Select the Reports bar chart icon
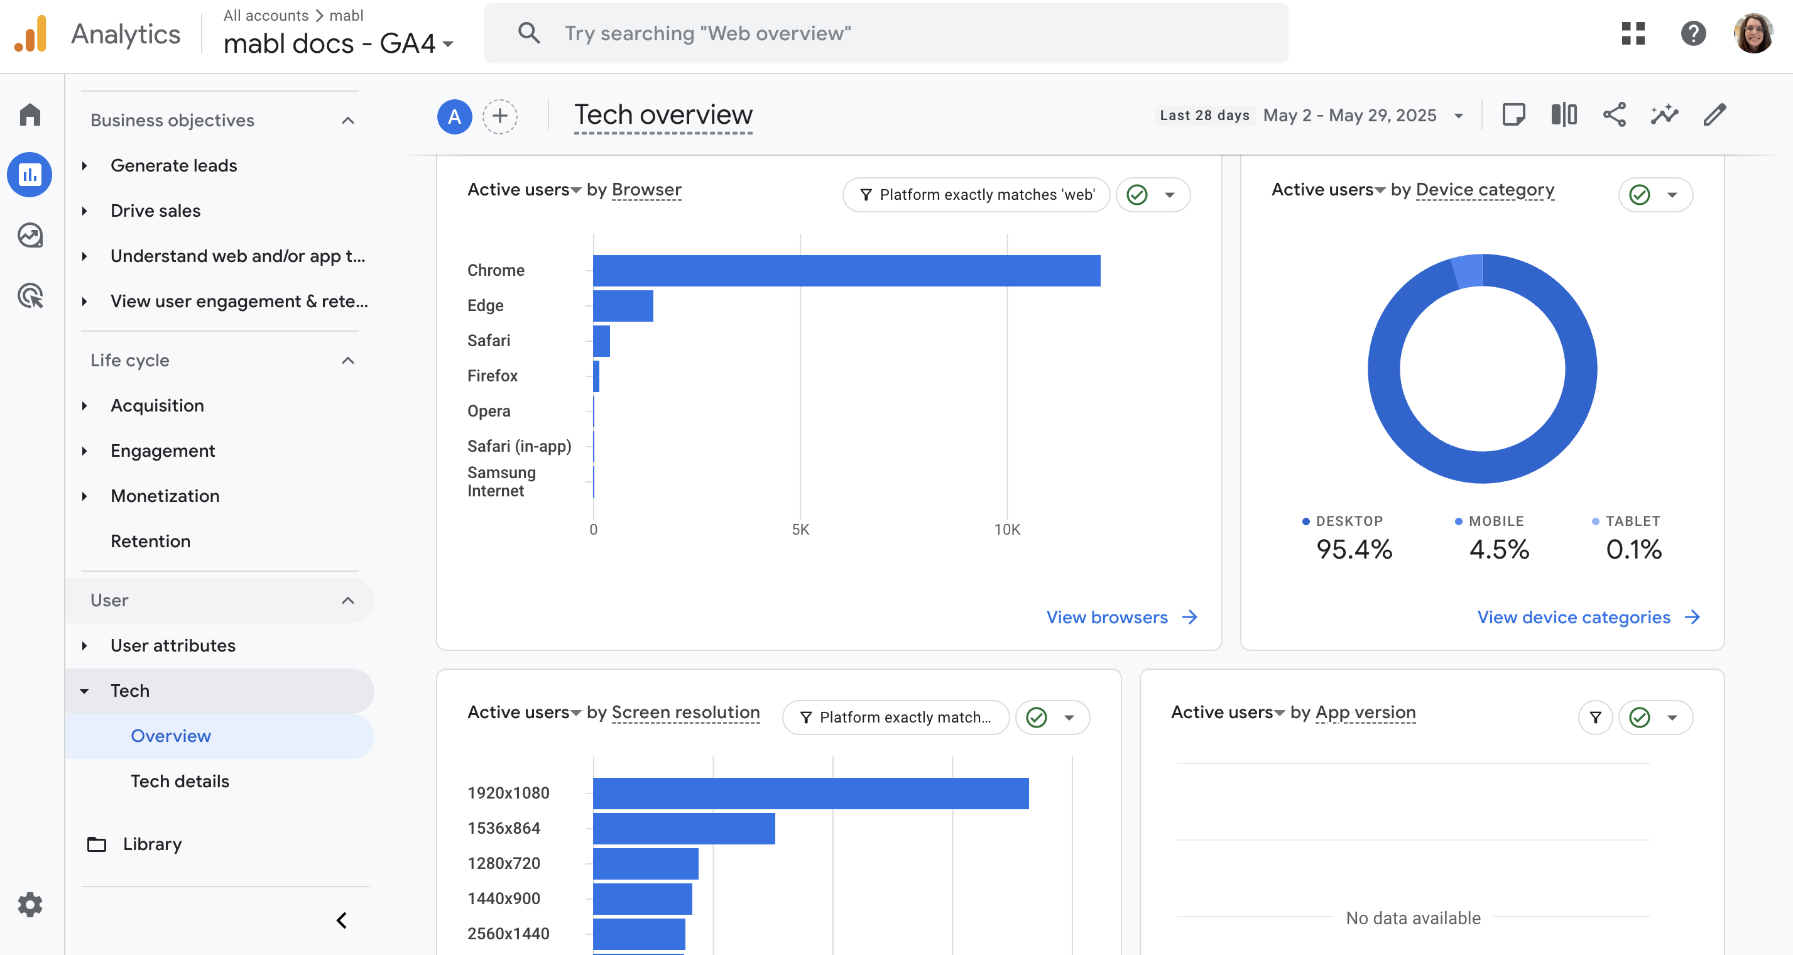The height and width of the screenshot is (955, 1793). 30,174
